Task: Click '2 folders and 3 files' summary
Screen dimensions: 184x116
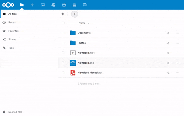Action: point(89,84)
